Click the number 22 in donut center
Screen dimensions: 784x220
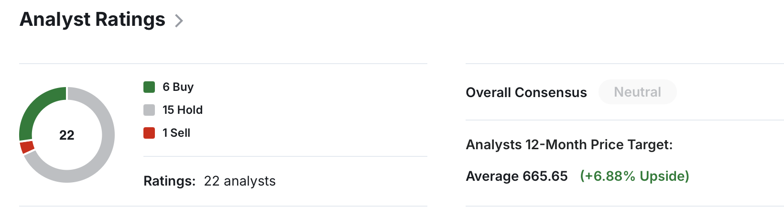(67, 135)
